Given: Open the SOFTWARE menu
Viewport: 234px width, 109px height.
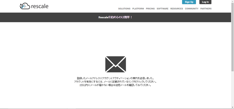Looking at the screenshot, I should pyautogui.click(x=163, y=9).
